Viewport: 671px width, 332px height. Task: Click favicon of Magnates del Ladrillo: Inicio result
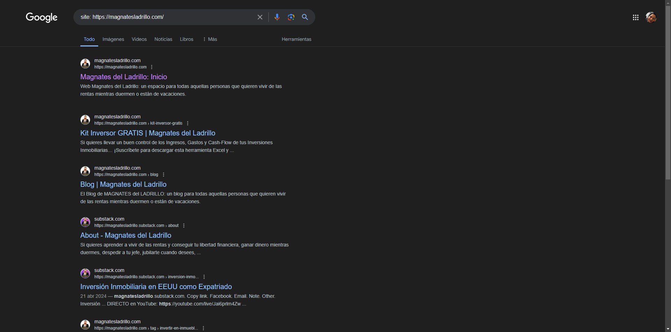pos(85,64)
